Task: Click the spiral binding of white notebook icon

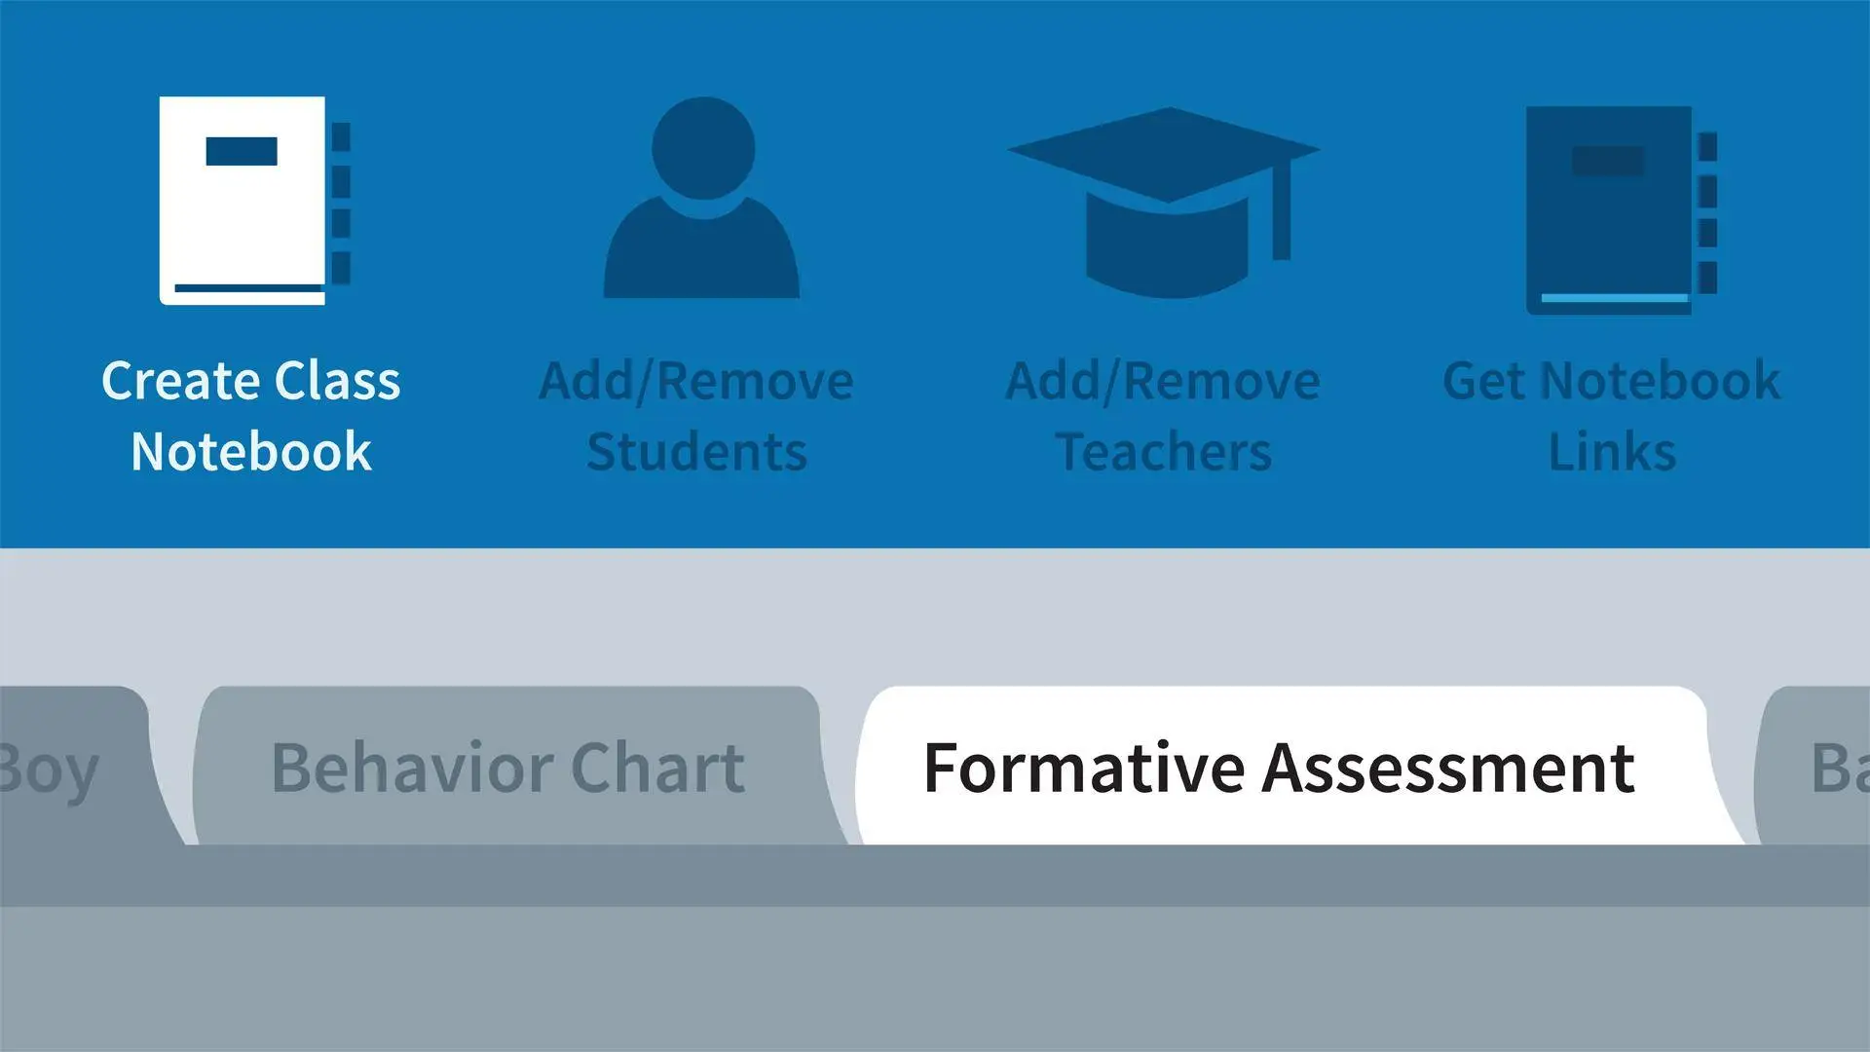Action: point(341,203)
